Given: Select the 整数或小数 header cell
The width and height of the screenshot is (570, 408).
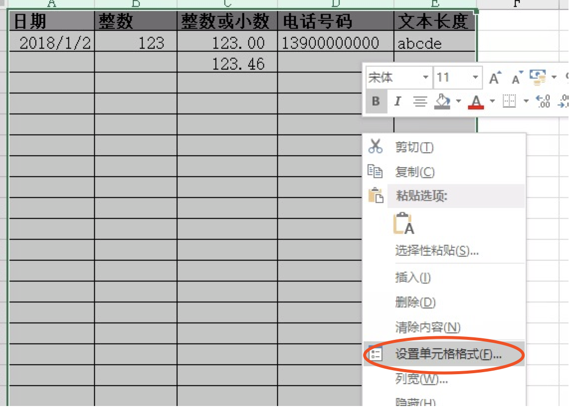Looking at the screenshot, I should (x=227, y=21).
